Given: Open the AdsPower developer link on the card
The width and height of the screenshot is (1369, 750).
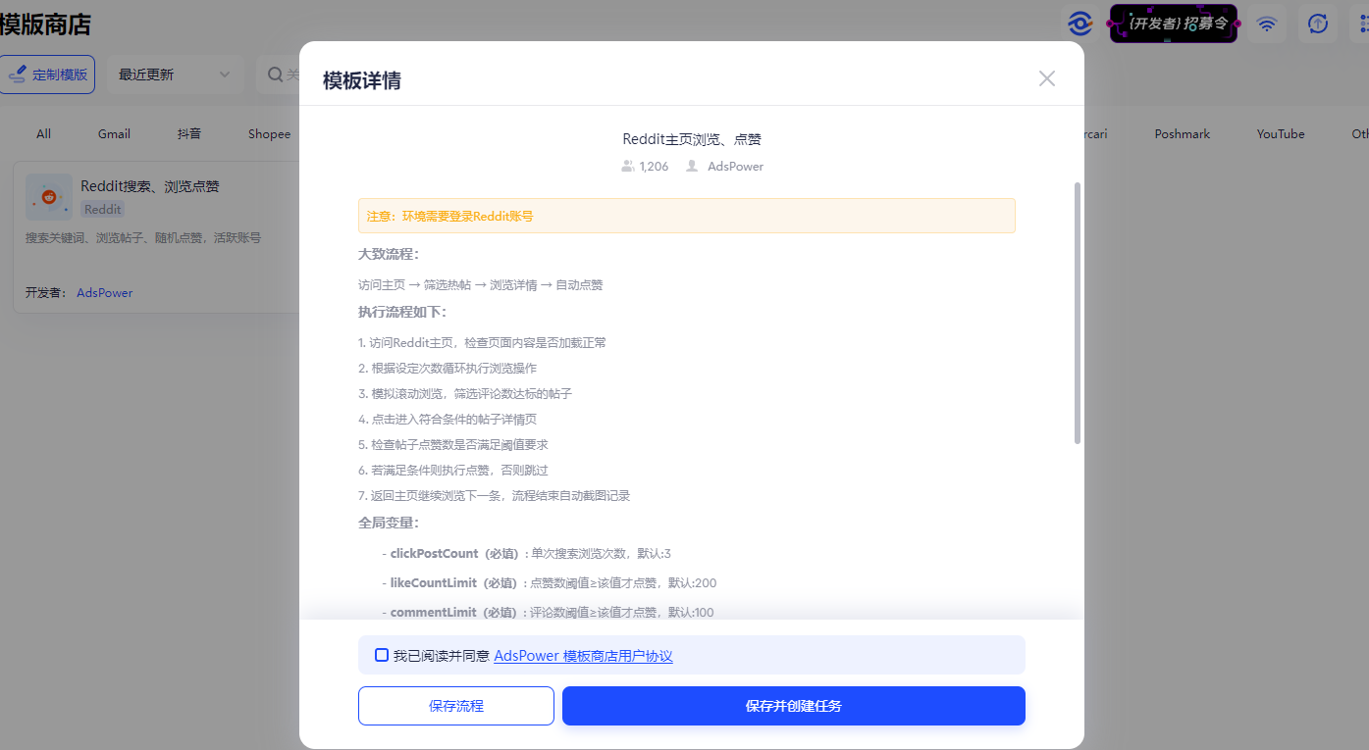Looking at the screenshot, I should point(105,292).
